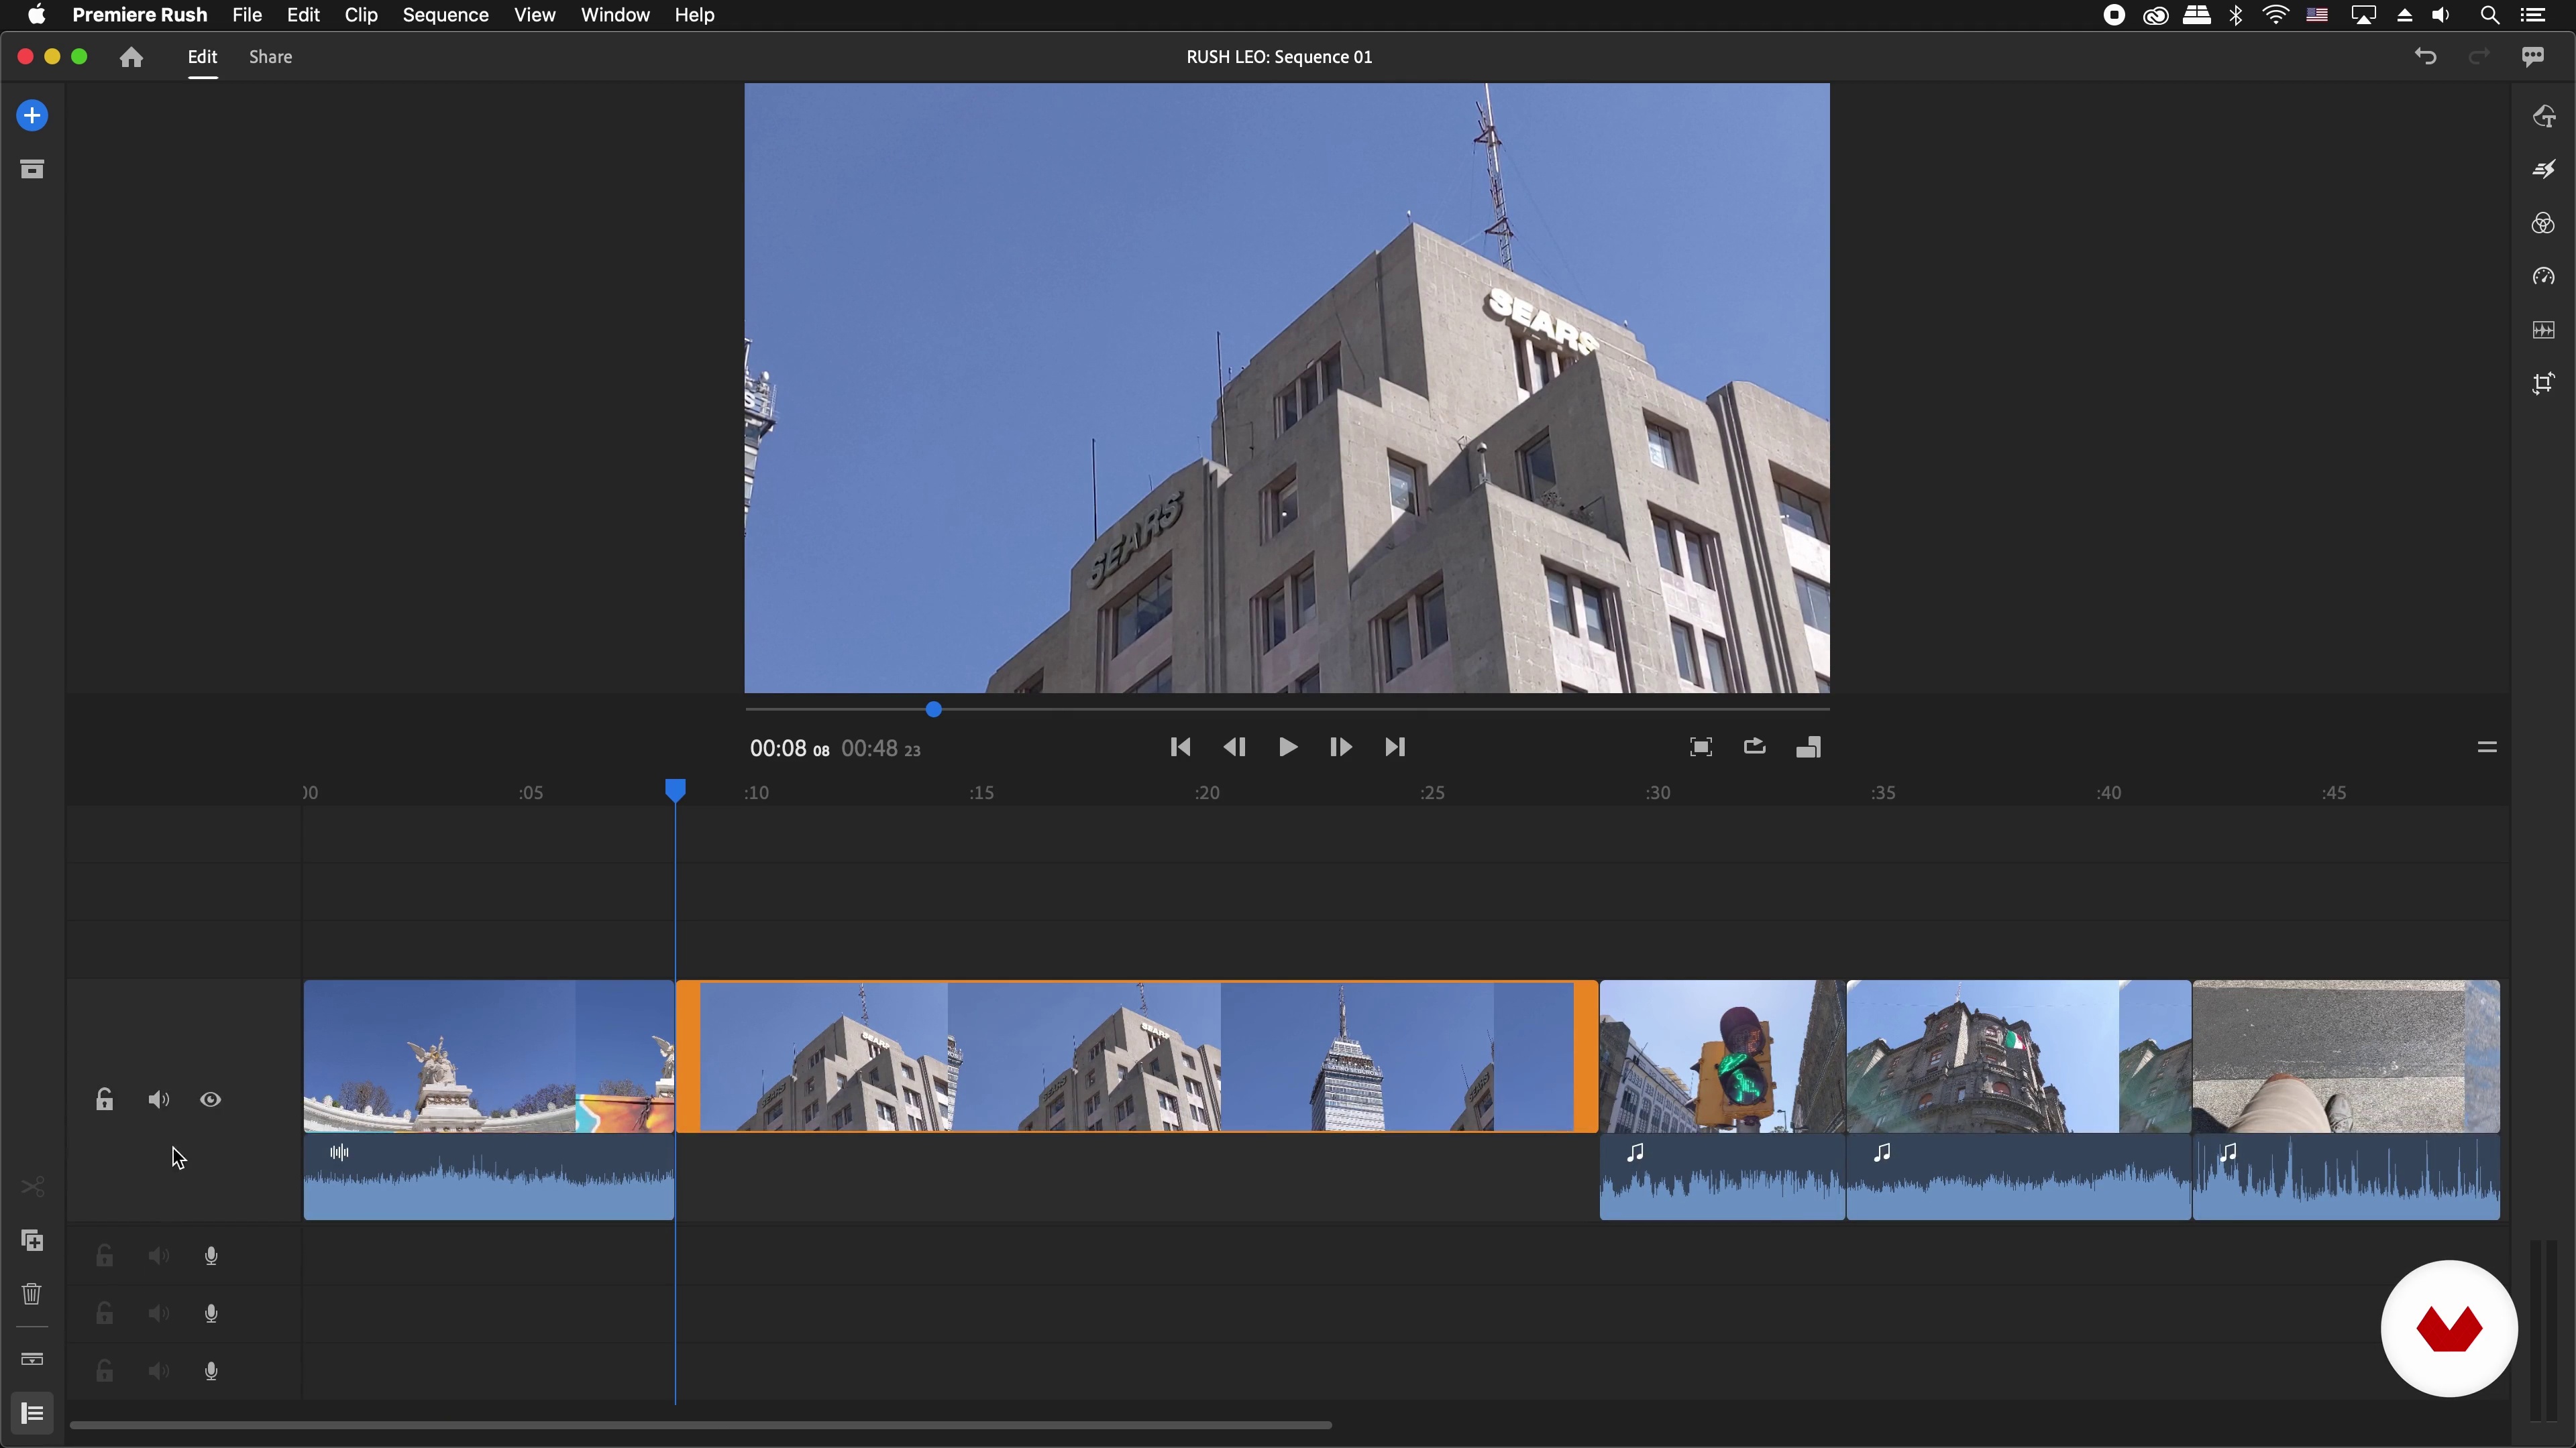
Task: Hide the main video track with eye icon
Action: 210,1099
